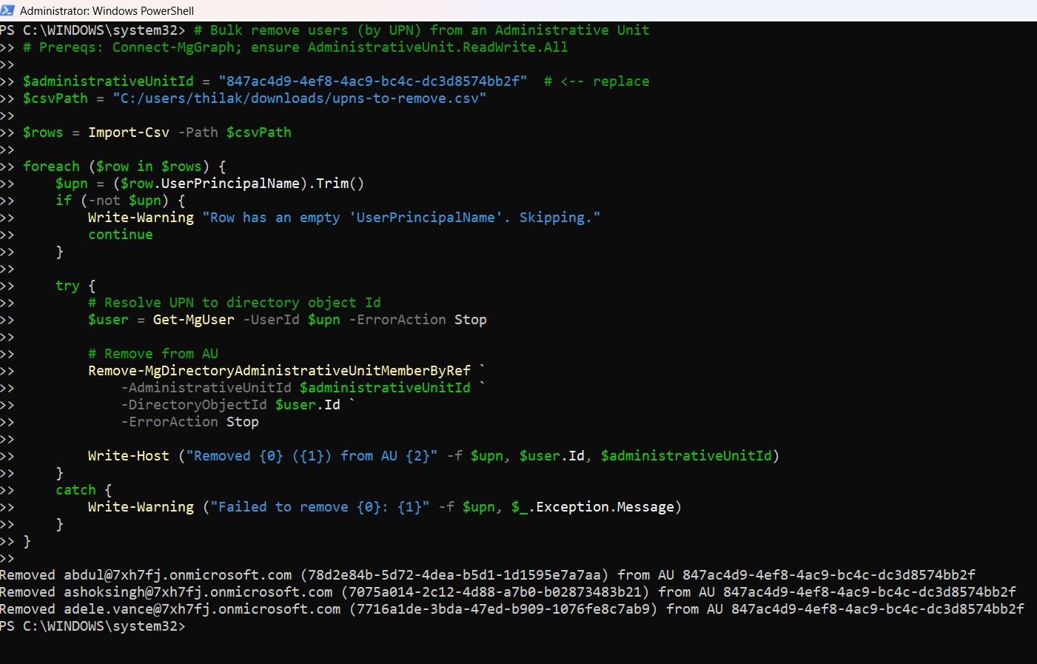This screenshot has height=664, width=1037.
Task: Click the '# Remove from AU' comment
Action: pos(153,354)
